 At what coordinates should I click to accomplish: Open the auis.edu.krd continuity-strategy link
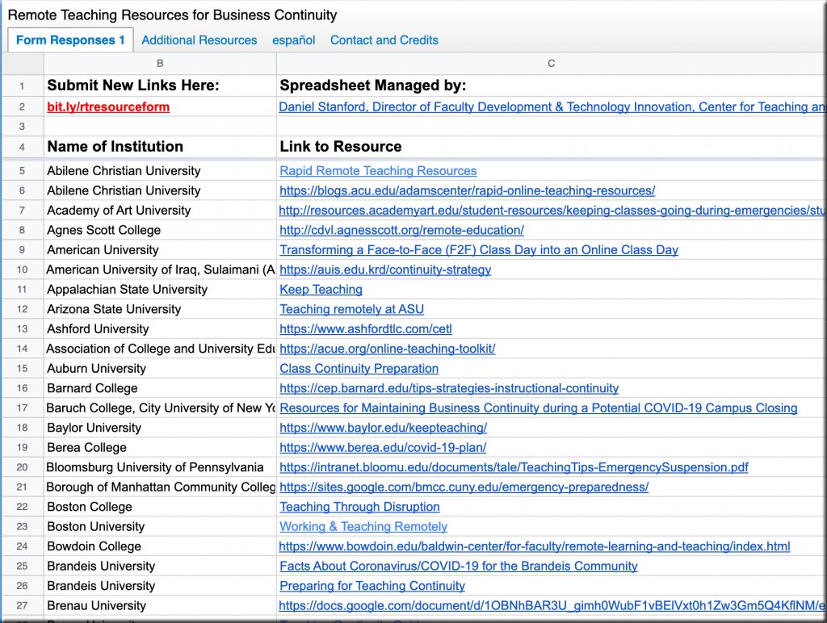click(x=385, y=270)
